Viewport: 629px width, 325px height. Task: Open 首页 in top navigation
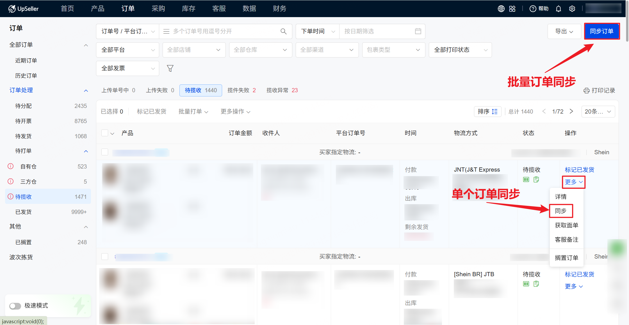tap(67, 9)
